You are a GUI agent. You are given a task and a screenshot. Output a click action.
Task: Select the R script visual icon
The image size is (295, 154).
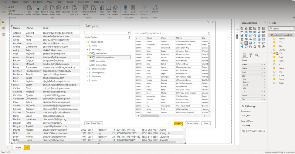coord(255,43)
